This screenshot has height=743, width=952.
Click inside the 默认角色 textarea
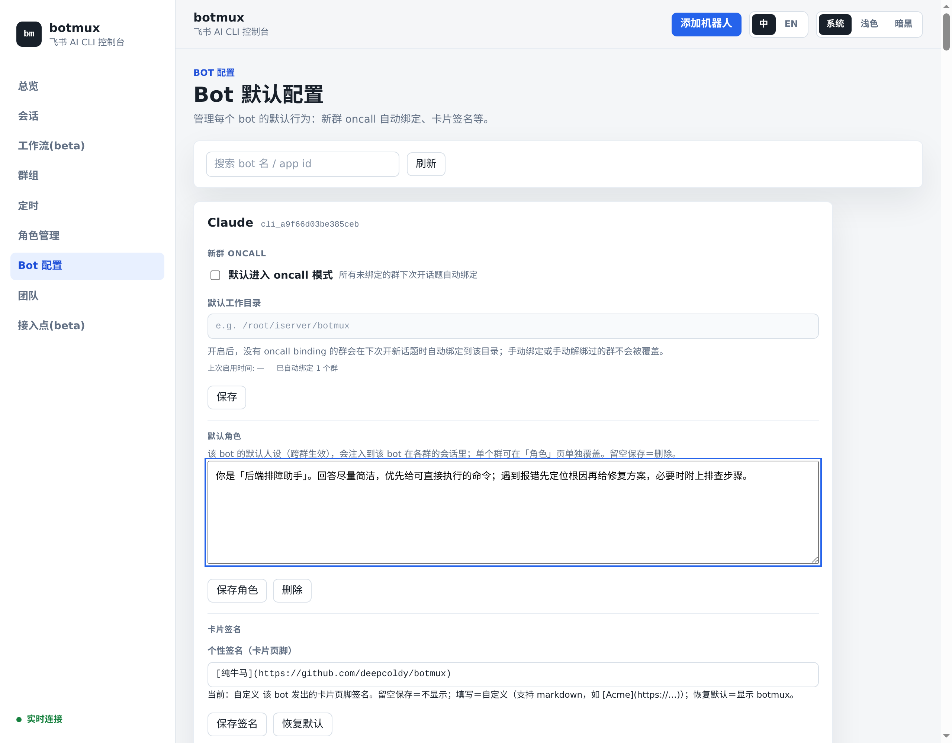tap(513, 512)
